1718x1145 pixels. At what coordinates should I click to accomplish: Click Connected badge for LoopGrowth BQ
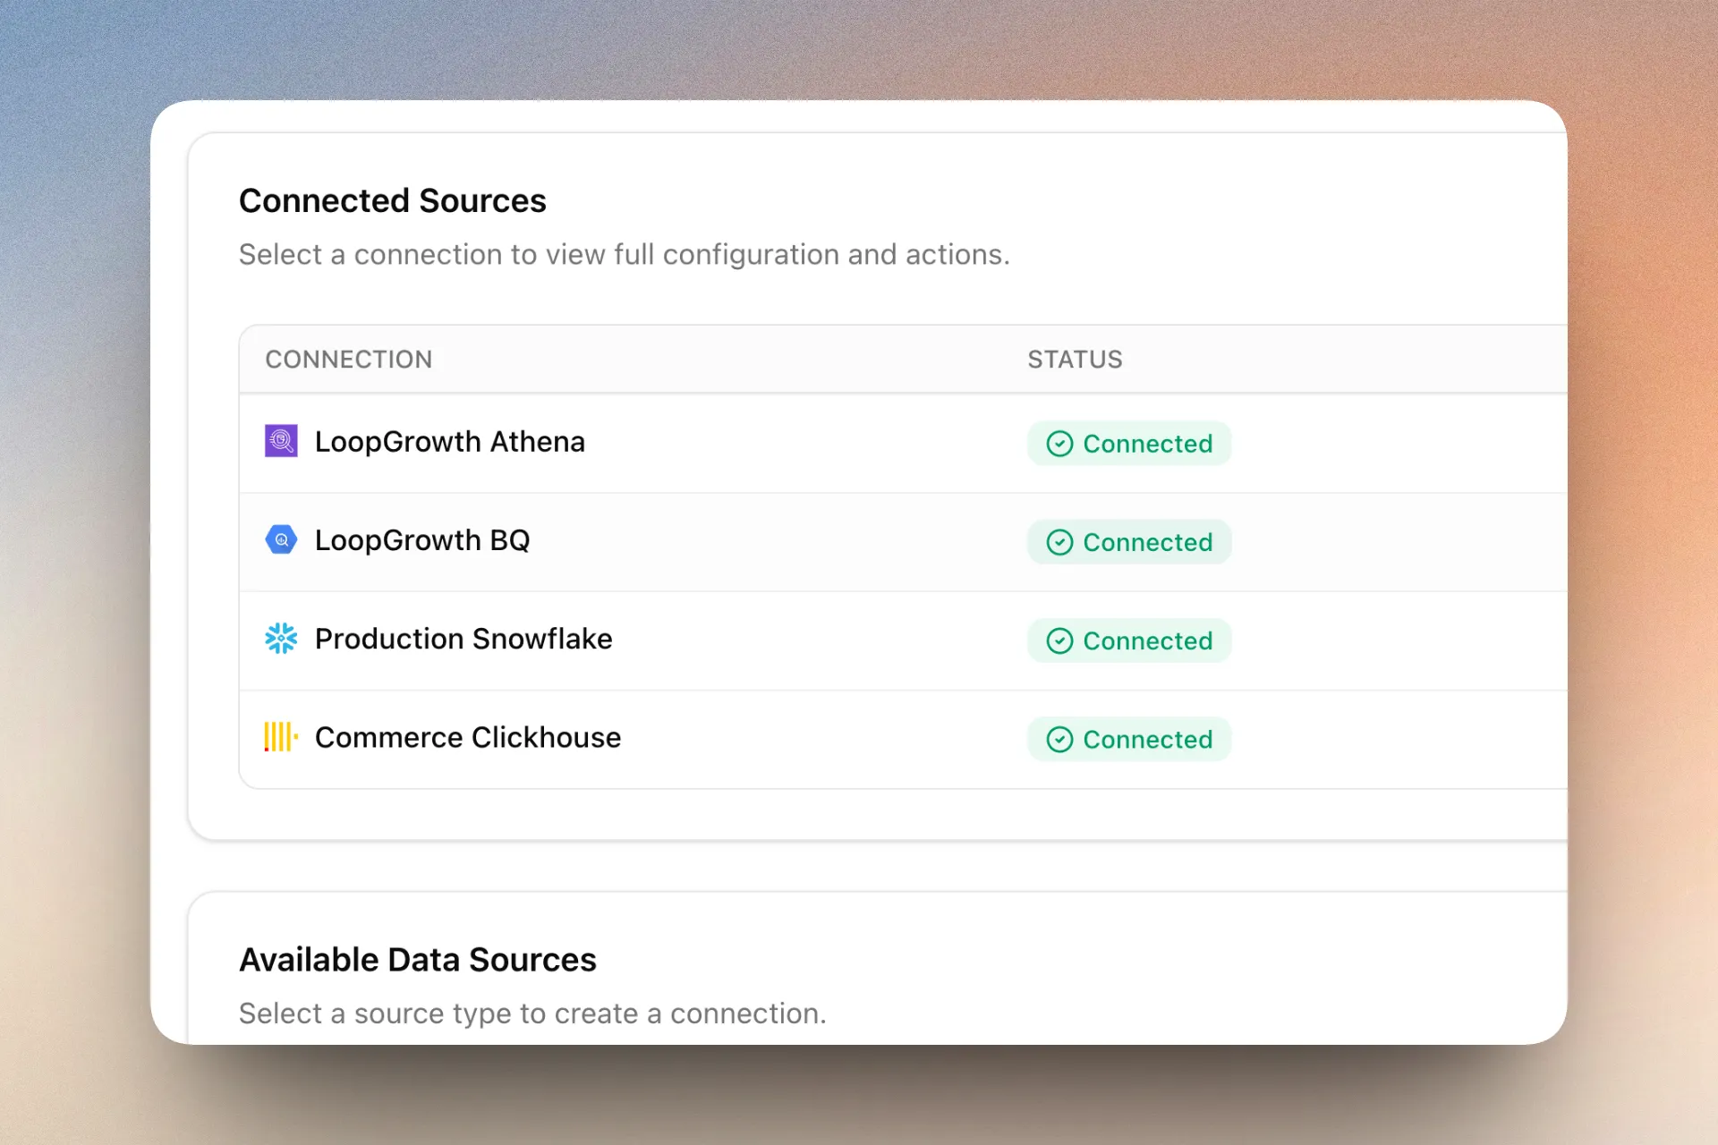[x=1129, y=542]
